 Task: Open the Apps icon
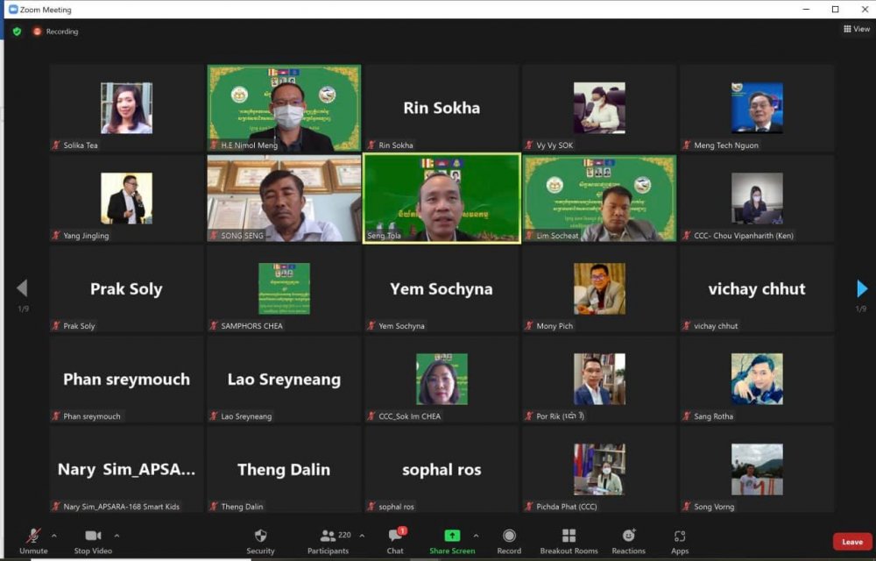point(680,536)
